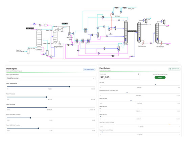Click the green Optimize button

tap(160, 77)
